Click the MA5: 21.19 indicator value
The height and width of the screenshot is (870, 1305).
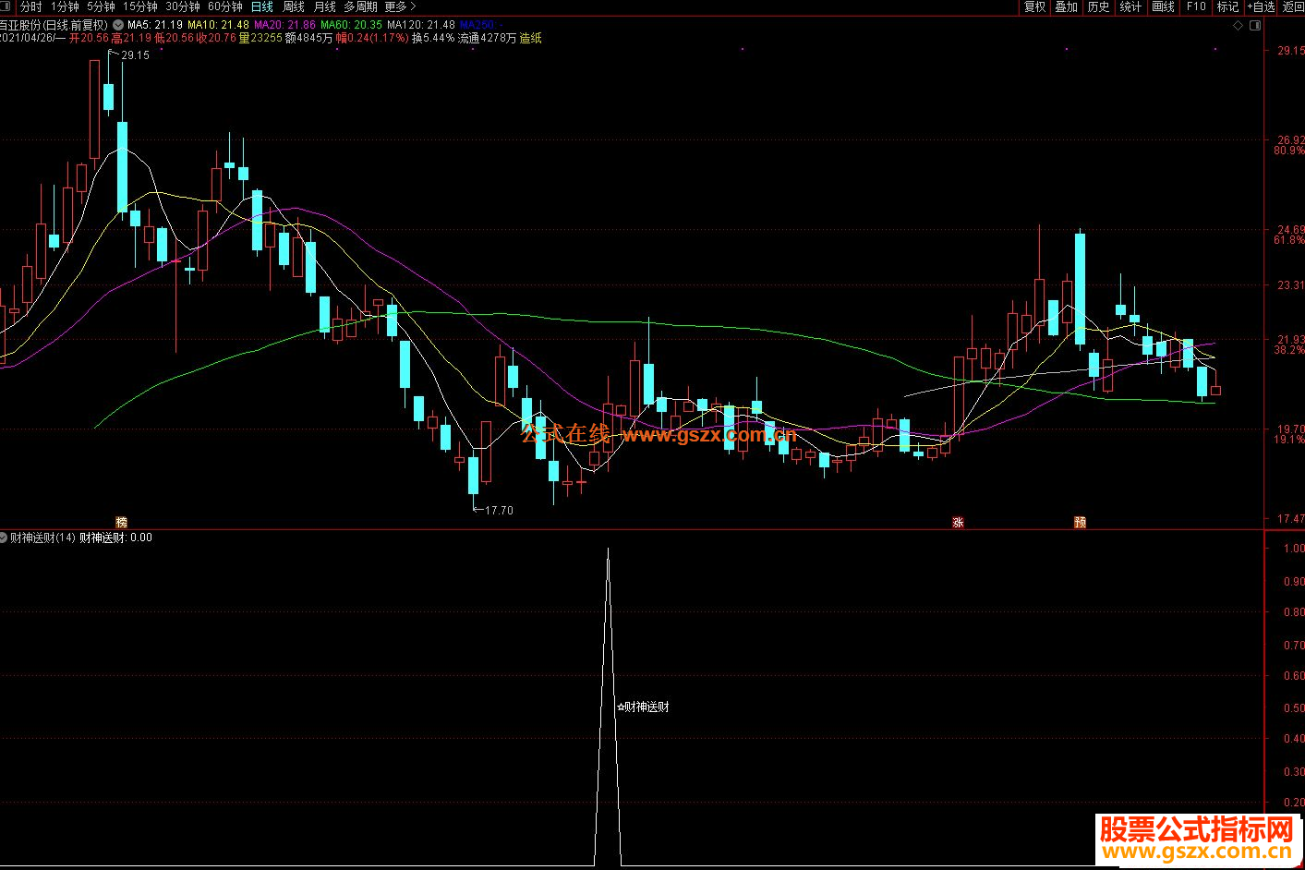(155, 25)
